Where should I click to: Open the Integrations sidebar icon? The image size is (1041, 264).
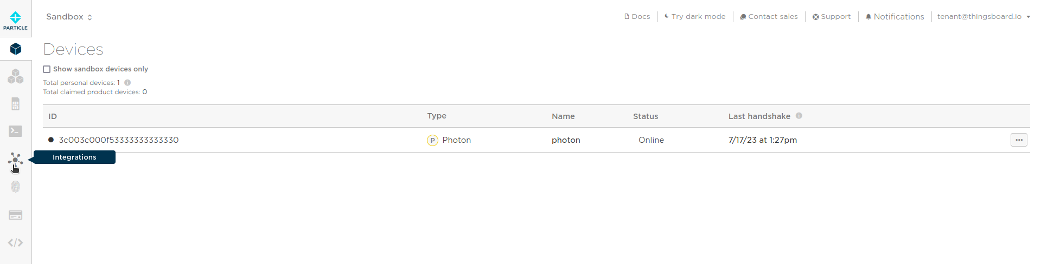point(15,160)
